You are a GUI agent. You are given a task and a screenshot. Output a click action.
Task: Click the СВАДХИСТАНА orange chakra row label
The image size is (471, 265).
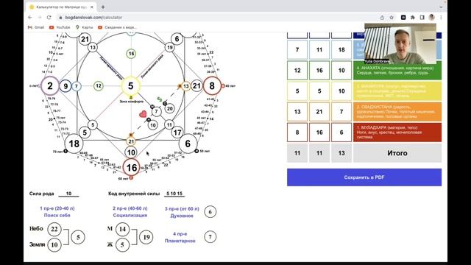click(397, 112)
